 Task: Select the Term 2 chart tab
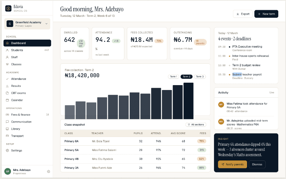[x=187, y=77]
